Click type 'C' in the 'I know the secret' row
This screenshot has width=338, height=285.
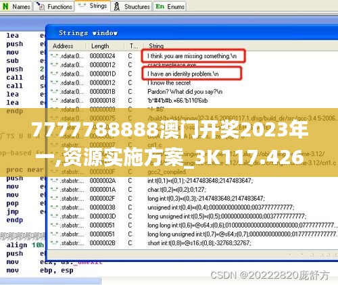click(130, 82)
